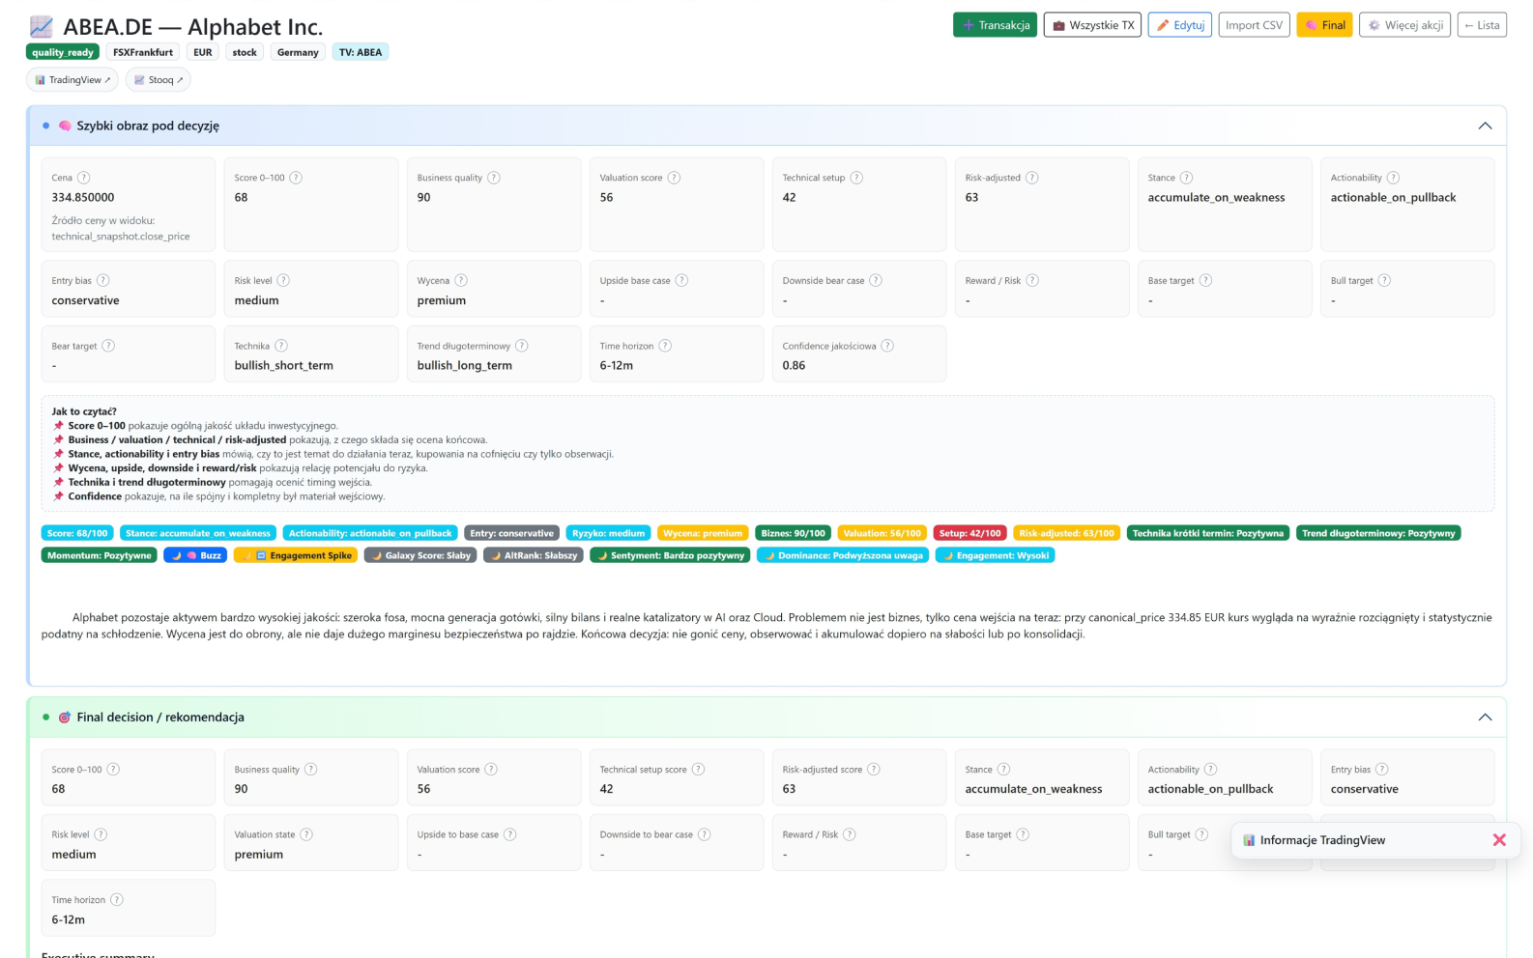1533x958 pixels.
Task: Close the Informacje TradingView popup
Action: 1499,840
